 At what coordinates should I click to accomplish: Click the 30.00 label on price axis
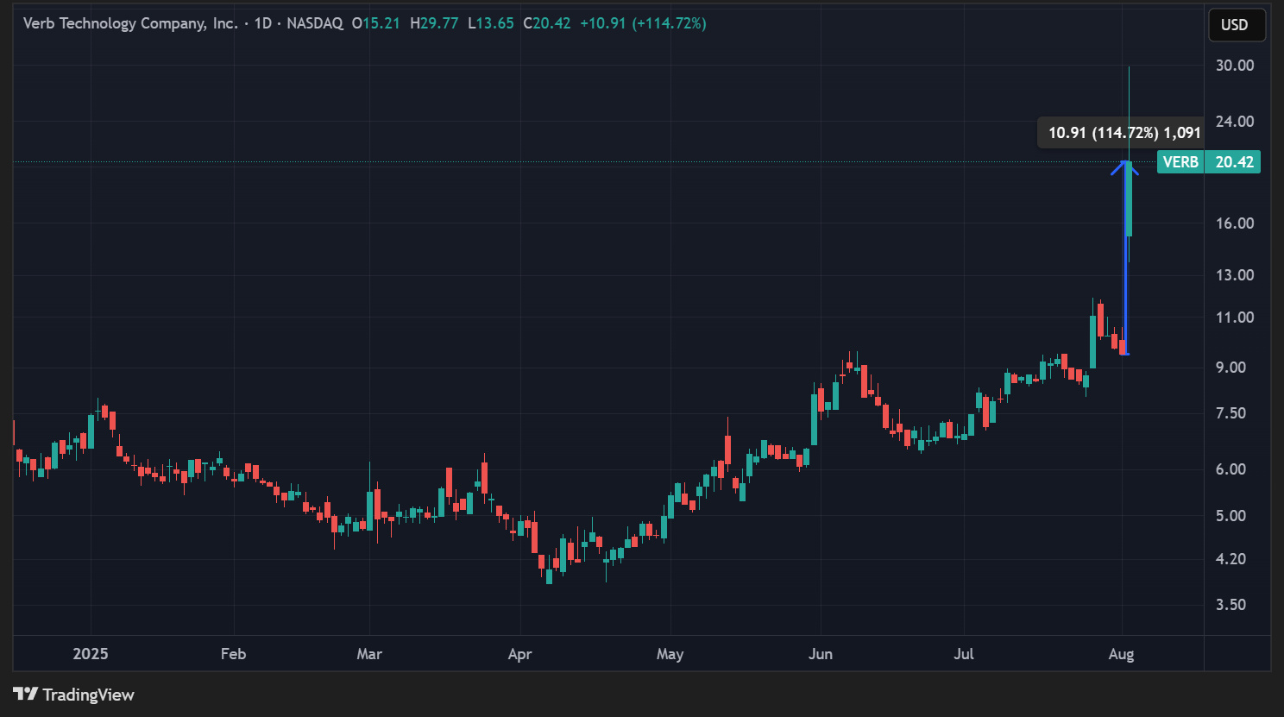[x=1234, y=66]
